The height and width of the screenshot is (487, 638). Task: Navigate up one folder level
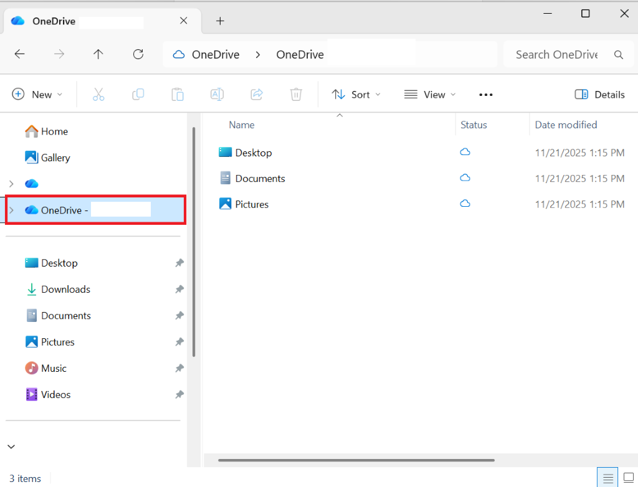coord(98,54)
